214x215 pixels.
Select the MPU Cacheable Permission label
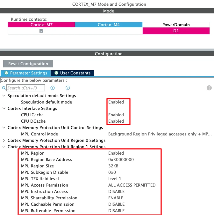[48, 204]
